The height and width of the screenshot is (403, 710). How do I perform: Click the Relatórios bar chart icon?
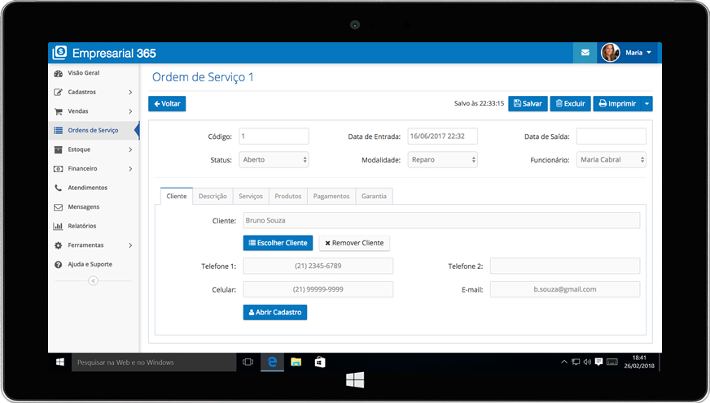58,226
